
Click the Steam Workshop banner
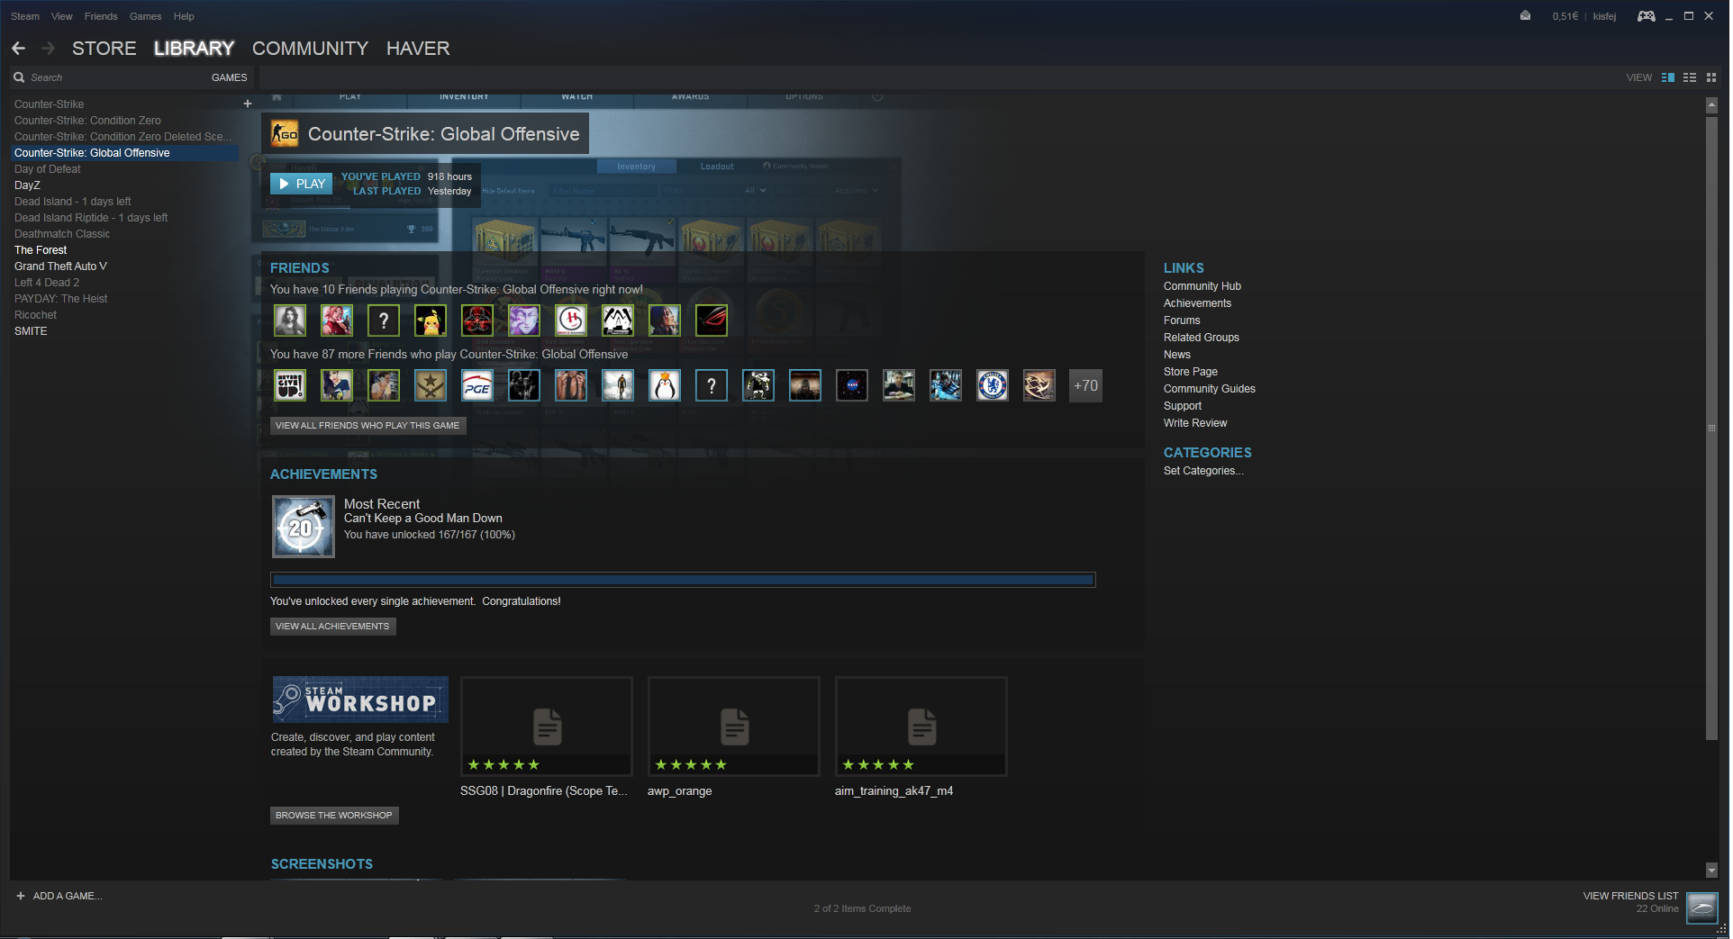[360, 700]
